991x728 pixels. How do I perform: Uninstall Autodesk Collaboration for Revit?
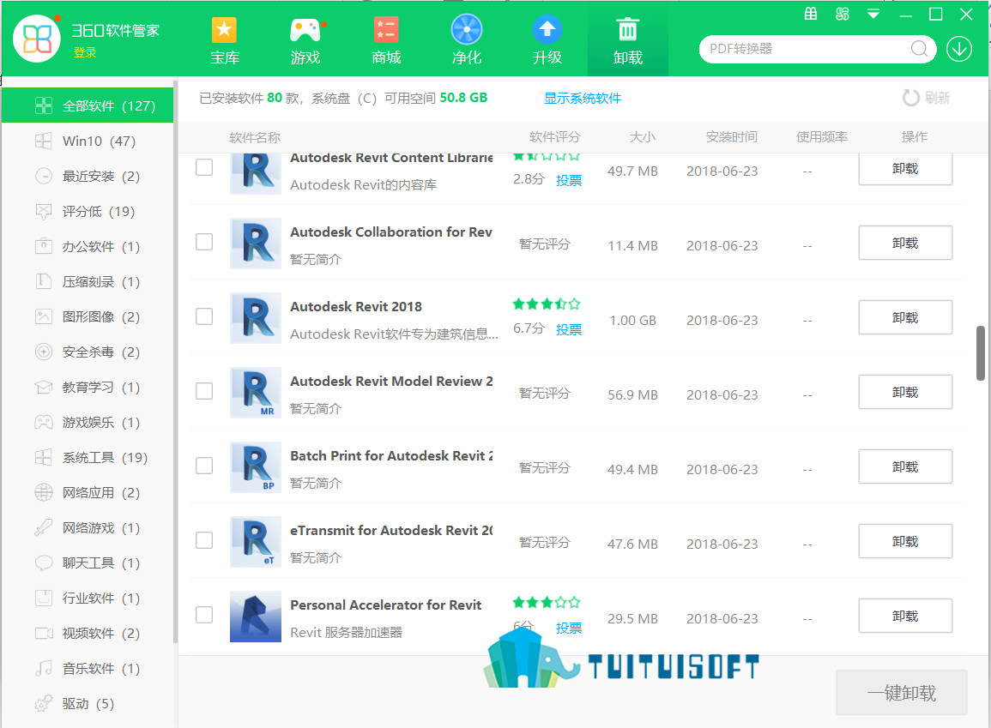(x=905, y=243)
